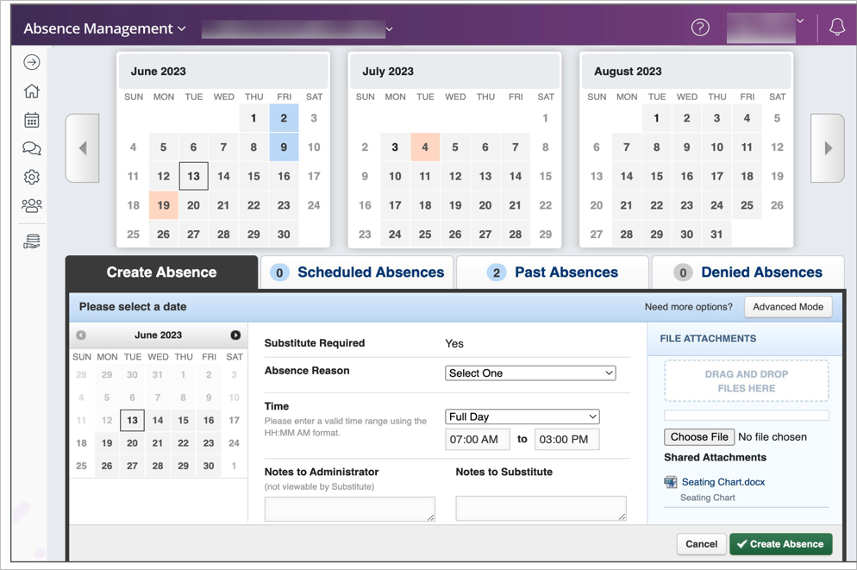Open the Full Day time dropdown
Image resolution: width=857 pixels, height=570 pixels.
[522, 417]
